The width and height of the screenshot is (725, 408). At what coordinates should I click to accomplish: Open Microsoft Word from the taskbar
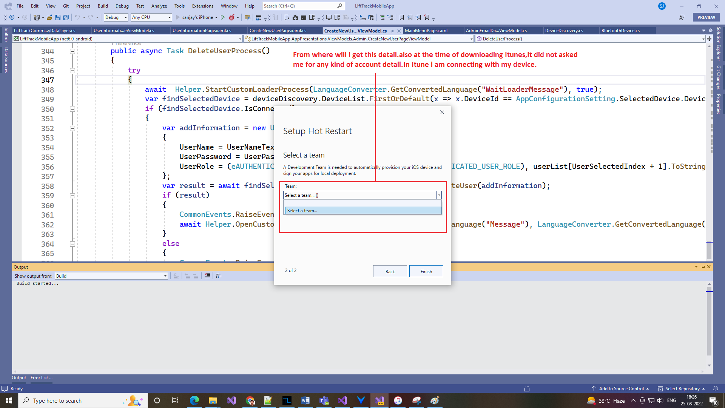[x=305, y=400]
